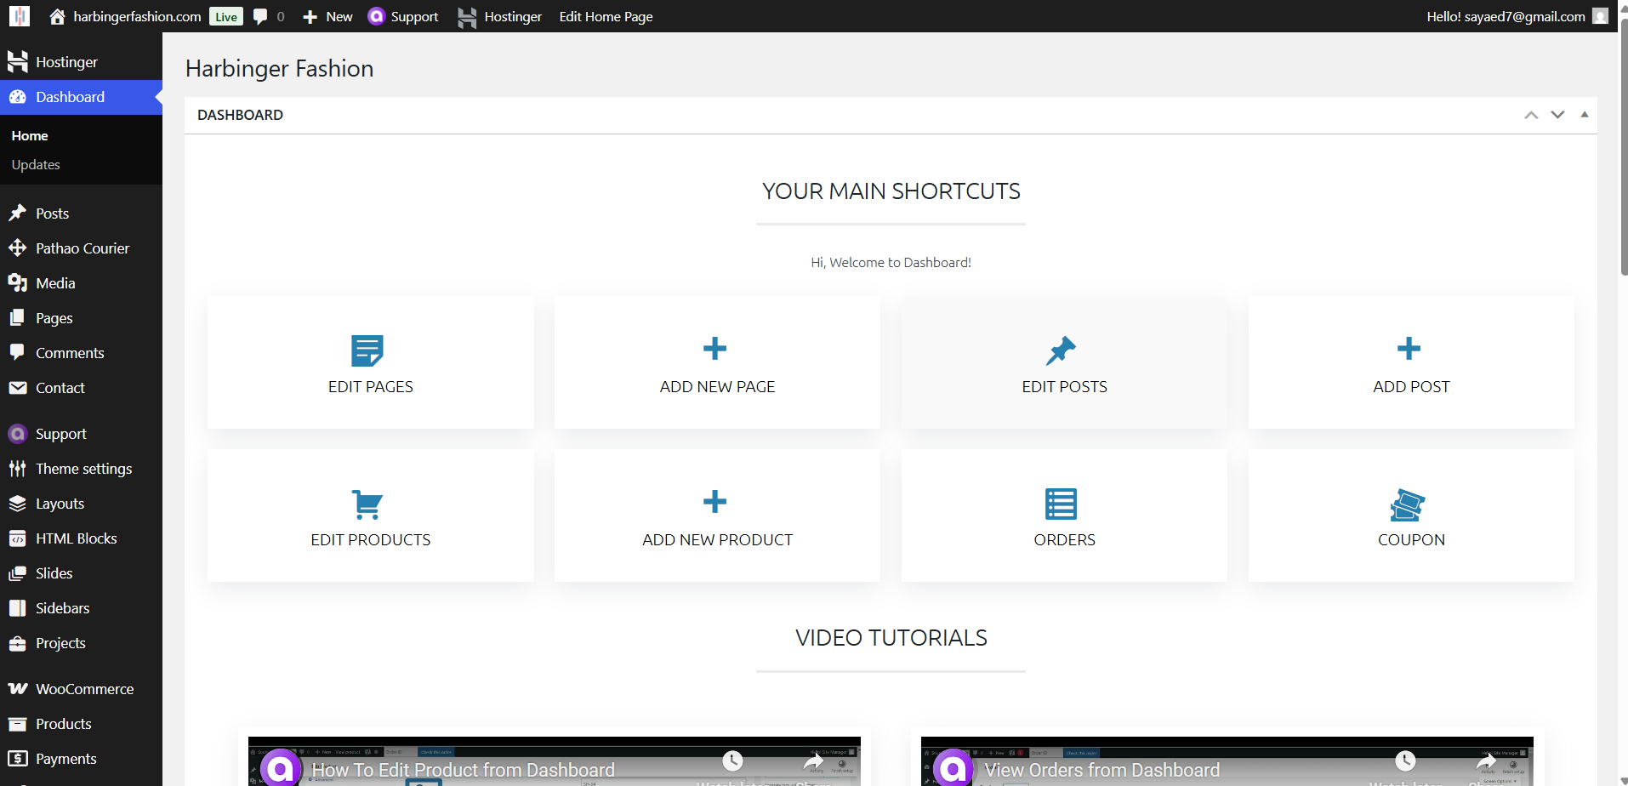Open WooCommerce menu in sidebar
Image resolution: width=1628 pixels, height=786 pixels.
coord(81,688)
